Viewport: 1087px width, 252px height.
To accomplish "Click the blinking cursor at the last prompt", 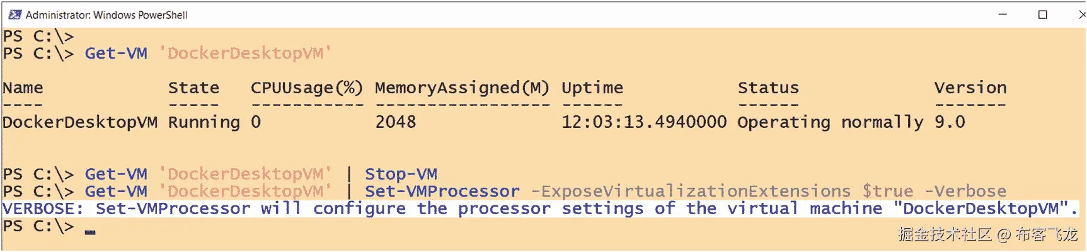I will point(90,232).
